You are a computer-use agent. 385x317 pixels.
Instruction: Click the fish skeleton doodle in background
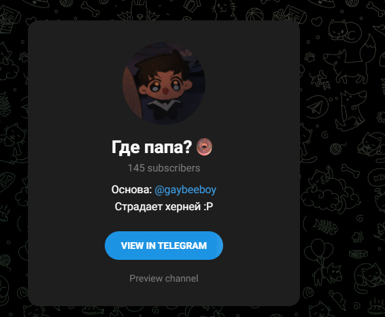325,226
